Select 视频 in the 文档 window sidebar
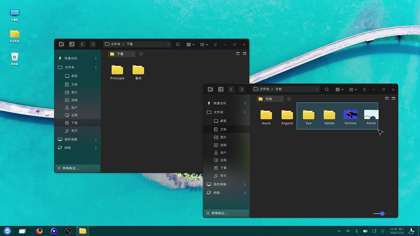 pyautogui.click(x=223, y=145)
